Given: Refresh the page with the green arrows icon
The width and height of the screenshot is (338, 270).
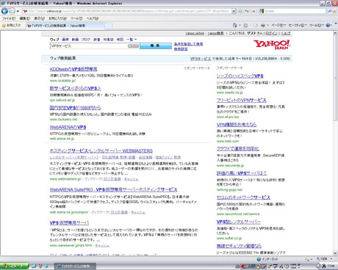Looking at the screenshot, I should coord(247,11).
